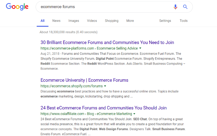
Task: Click the ecommerce-platforms.com green URL breadcrumb
Action: pyautogui.click(x=89, y=48)
